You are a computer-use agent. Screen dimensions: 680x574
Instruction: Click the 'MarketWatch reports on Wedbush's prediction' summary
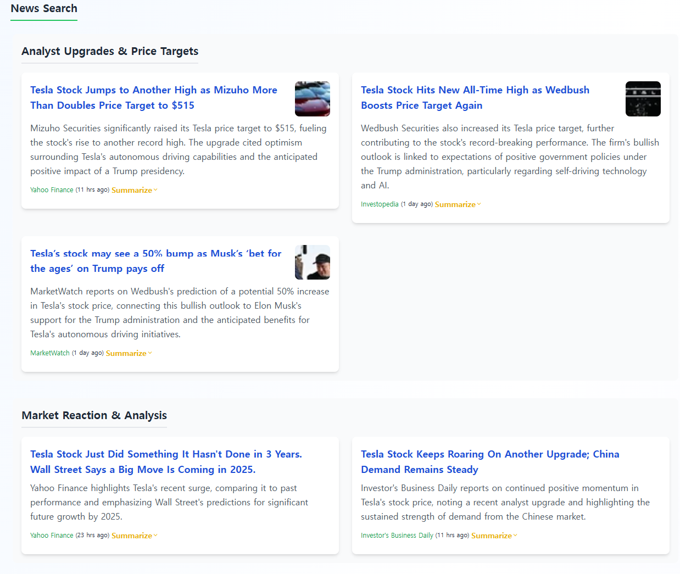[x=180, y=313]
